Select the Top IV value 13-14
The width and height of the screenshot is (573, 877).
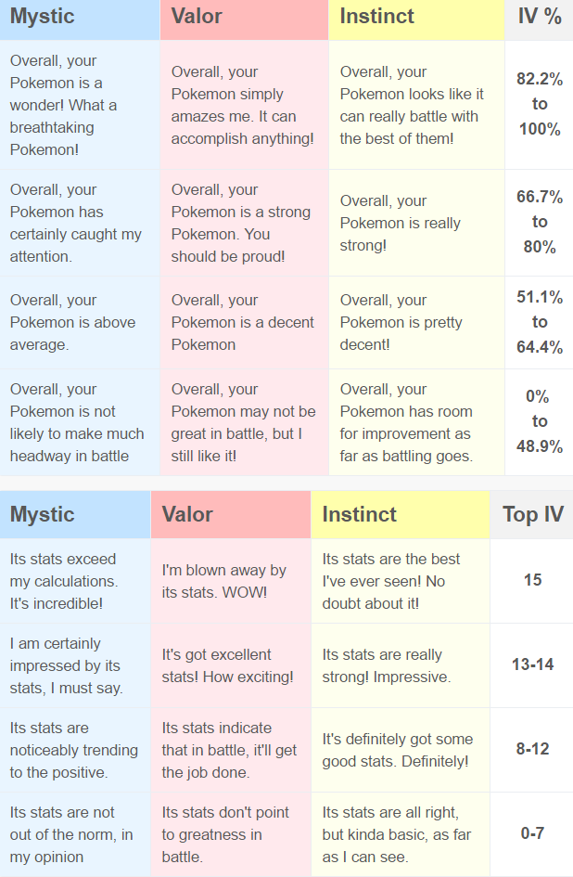click(531, 665)
